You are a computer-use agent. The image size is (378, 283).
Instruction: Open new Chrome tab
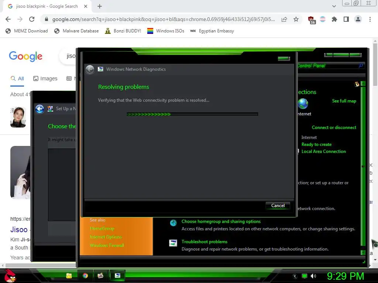(x=100, y=6)
